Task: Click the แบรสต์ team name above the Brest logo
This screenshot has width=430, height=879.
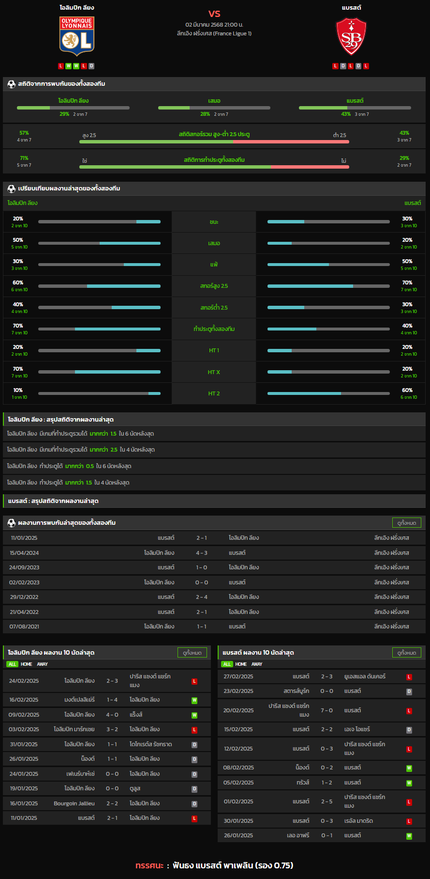Action: 352,8
